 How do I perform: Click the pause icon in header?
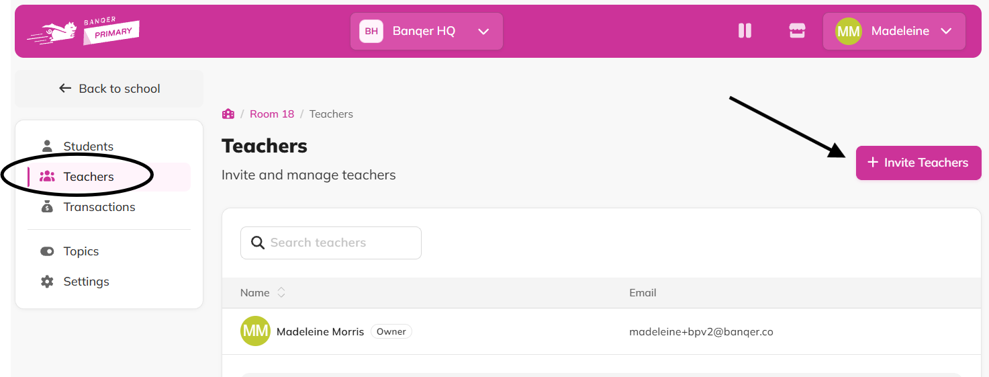(745, 31)
